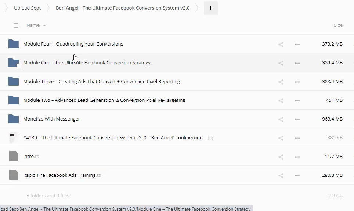The width and height of the screenshot is (354, 211).
Task: Click the 885 KB size value
Action: click(x=335, y=137)
